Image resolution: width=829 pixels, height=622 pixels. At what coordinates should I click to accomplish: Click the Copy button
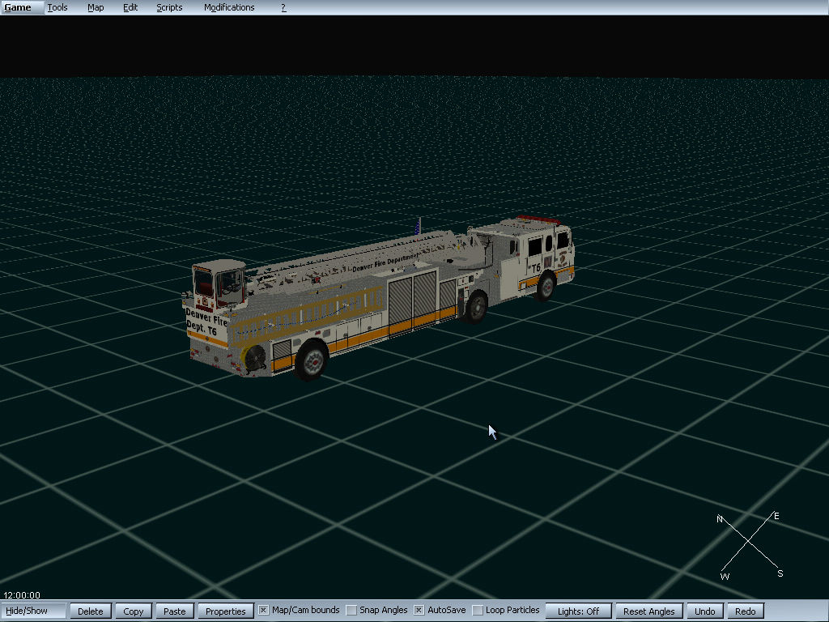click(x=134, y=611)
